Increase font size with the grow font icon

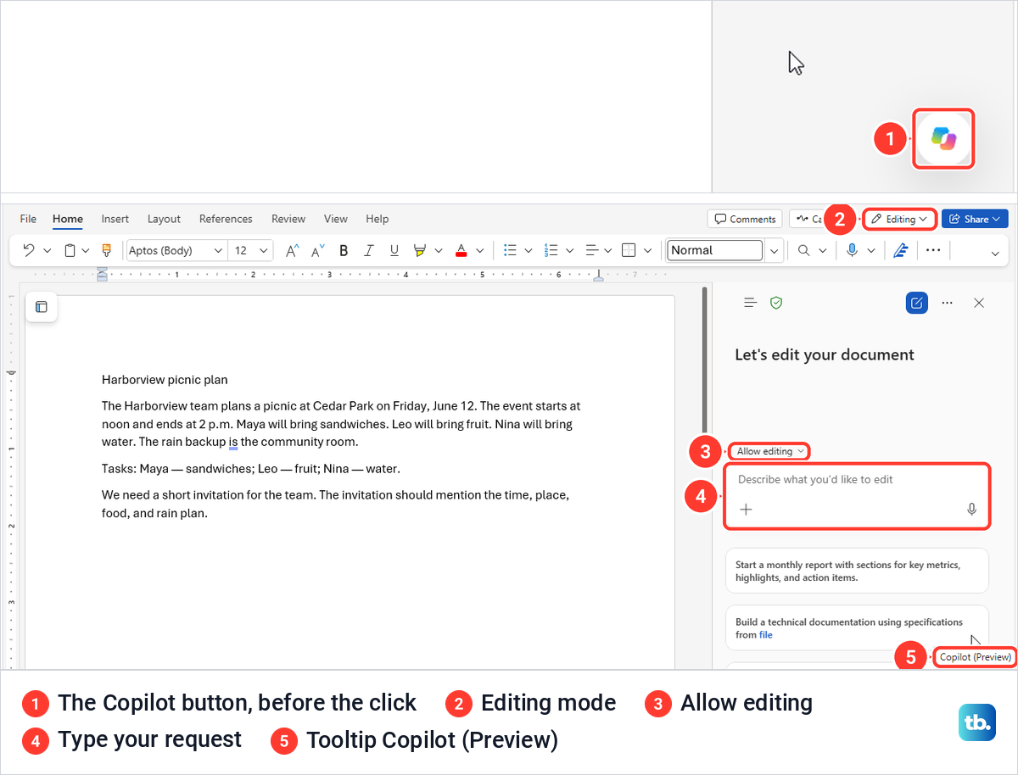[292, 250]
